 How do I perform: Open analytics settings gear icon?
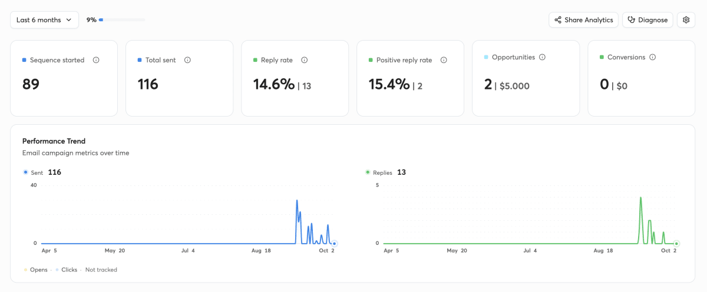point(686,19)
